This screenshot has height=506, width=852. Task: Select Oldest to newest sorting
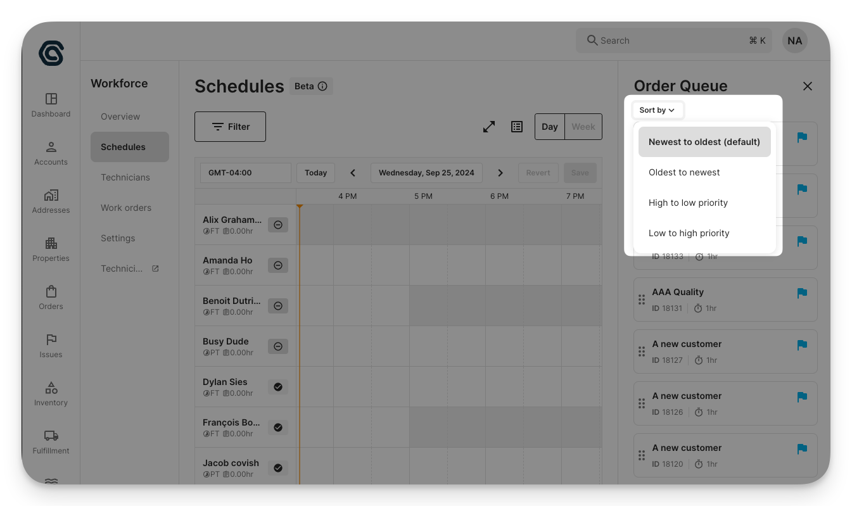(x=704, y=172)
